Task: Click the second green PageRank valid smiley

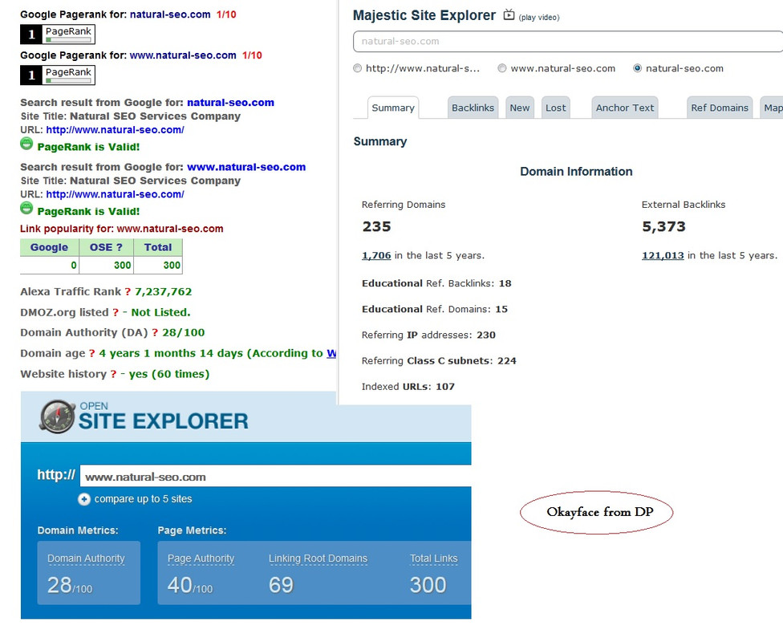Action: 26,209
